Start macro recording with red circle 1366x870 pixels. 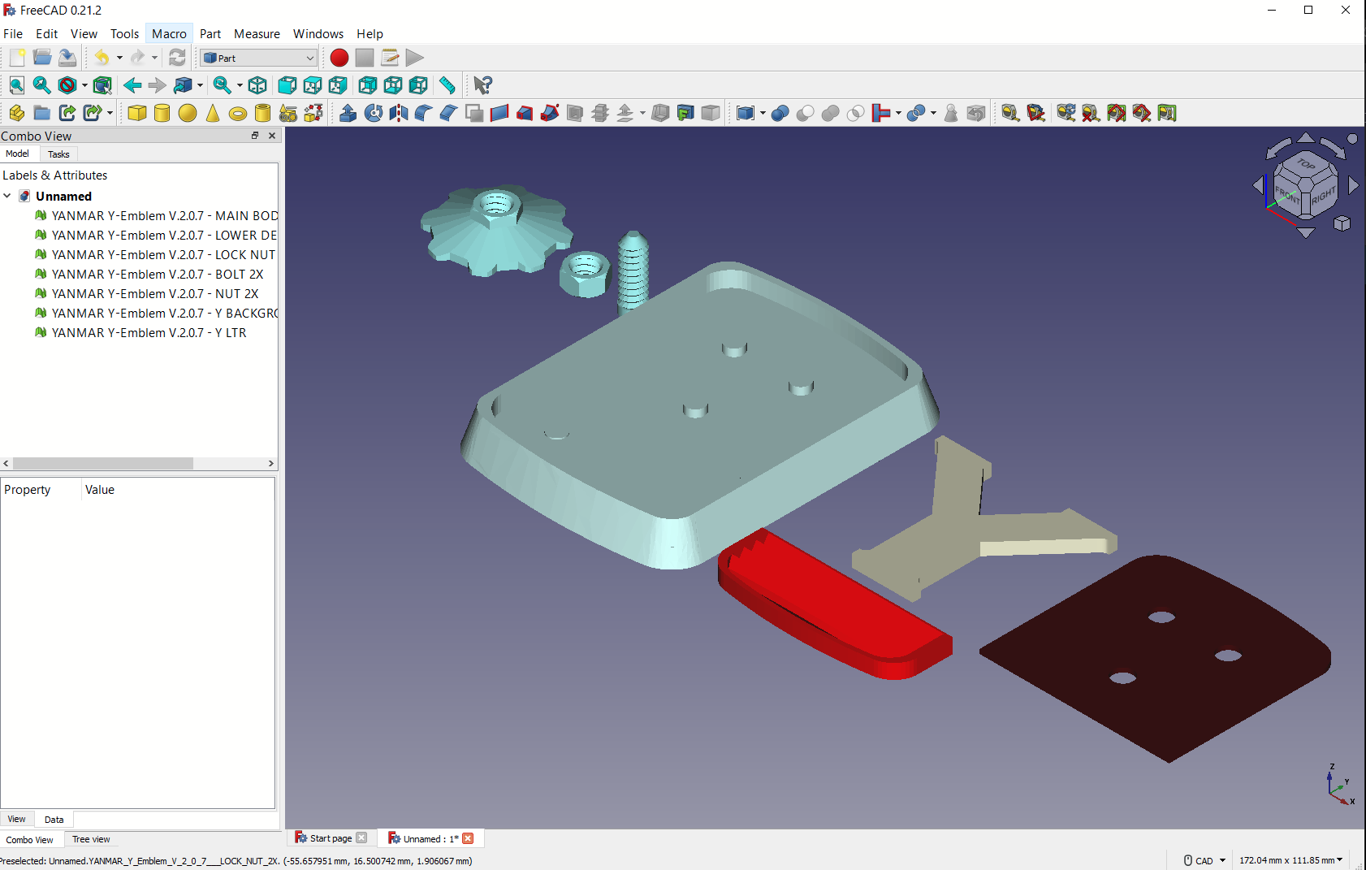coord(339,58)
